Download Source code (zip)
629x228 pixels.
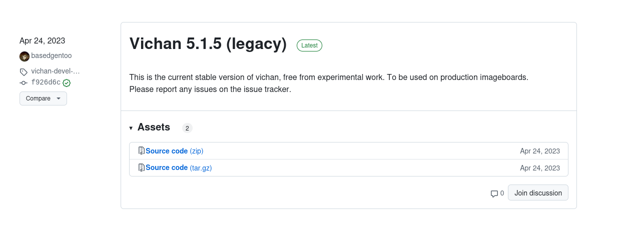175,151
